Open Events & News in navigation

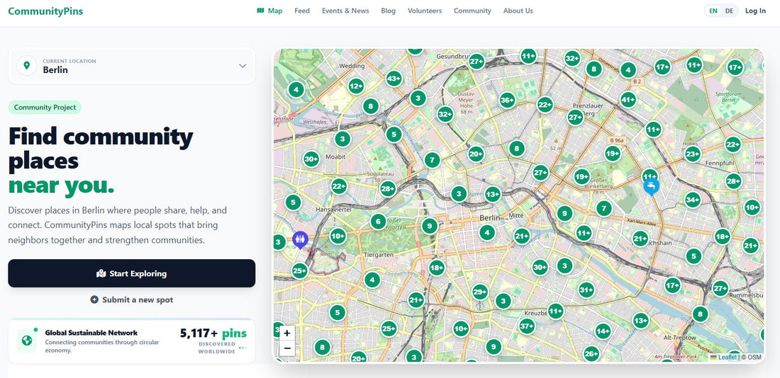click(345, 11)
